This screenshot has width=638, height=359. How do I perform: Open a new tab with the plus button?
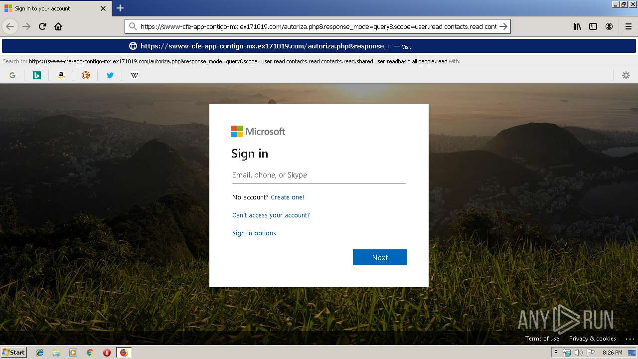120,8
